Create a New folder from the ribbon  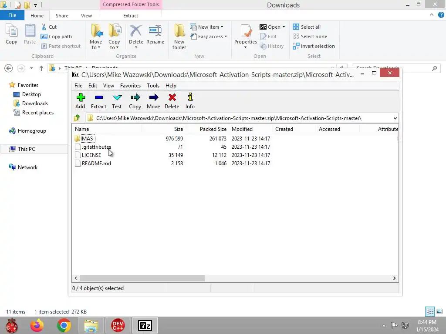(179, 37)
